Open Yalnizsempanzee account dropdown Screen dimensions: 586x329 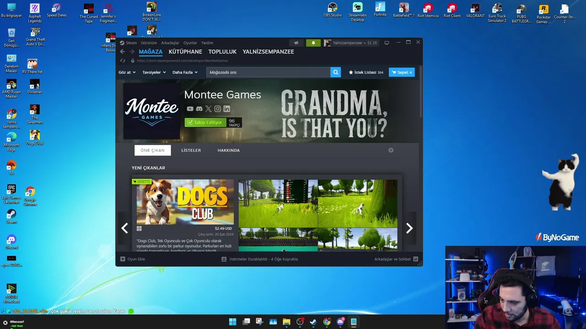click(351, 42)
